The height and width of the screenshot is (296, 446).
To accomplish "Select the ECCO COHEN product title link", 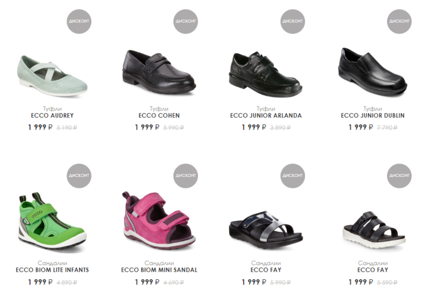I will point(159,116).
